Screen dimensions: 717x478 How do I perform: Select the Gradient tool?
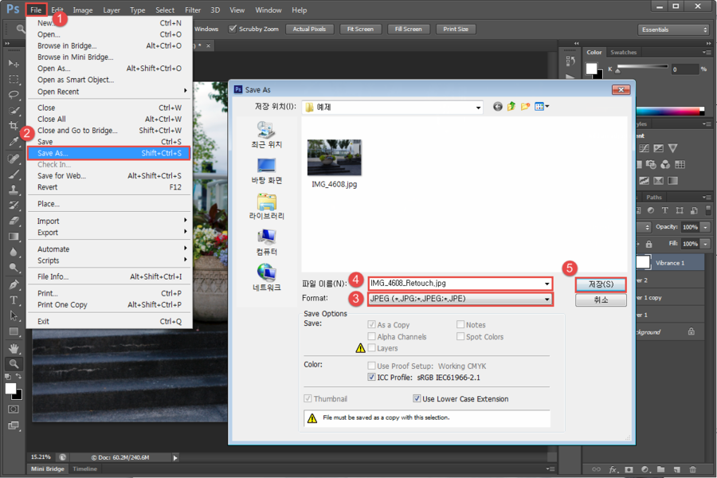coord(14,237)
